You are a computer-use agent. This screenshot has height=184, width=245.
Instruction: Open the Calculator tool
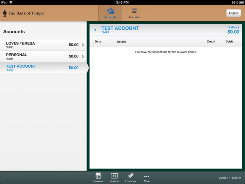click(x=98, y=177)
